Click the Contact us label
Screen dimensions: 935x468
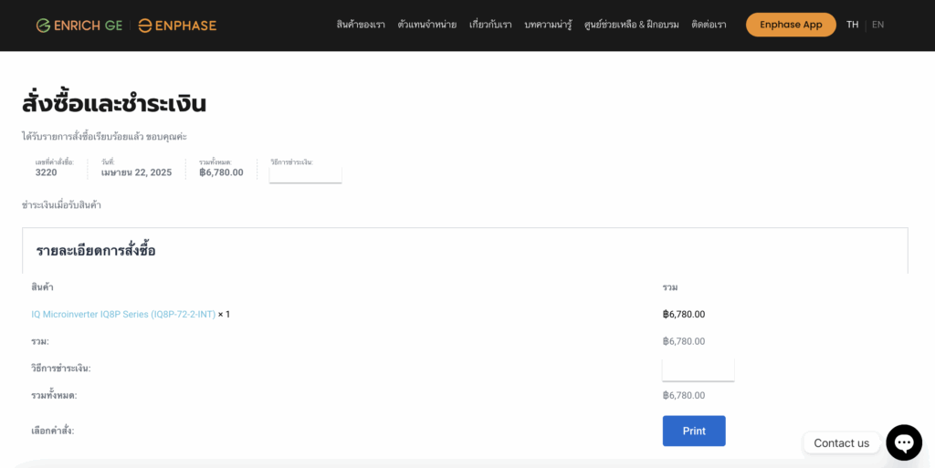[841, 443]
